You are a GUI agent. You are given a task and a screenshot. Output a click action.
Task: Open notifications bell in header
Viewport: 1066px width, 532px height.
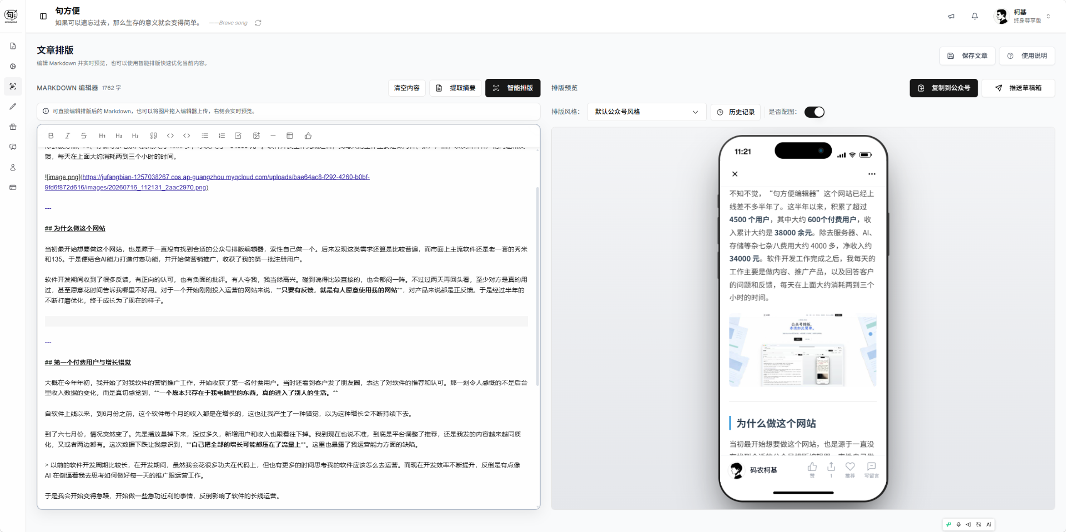(x=974, y=16)
